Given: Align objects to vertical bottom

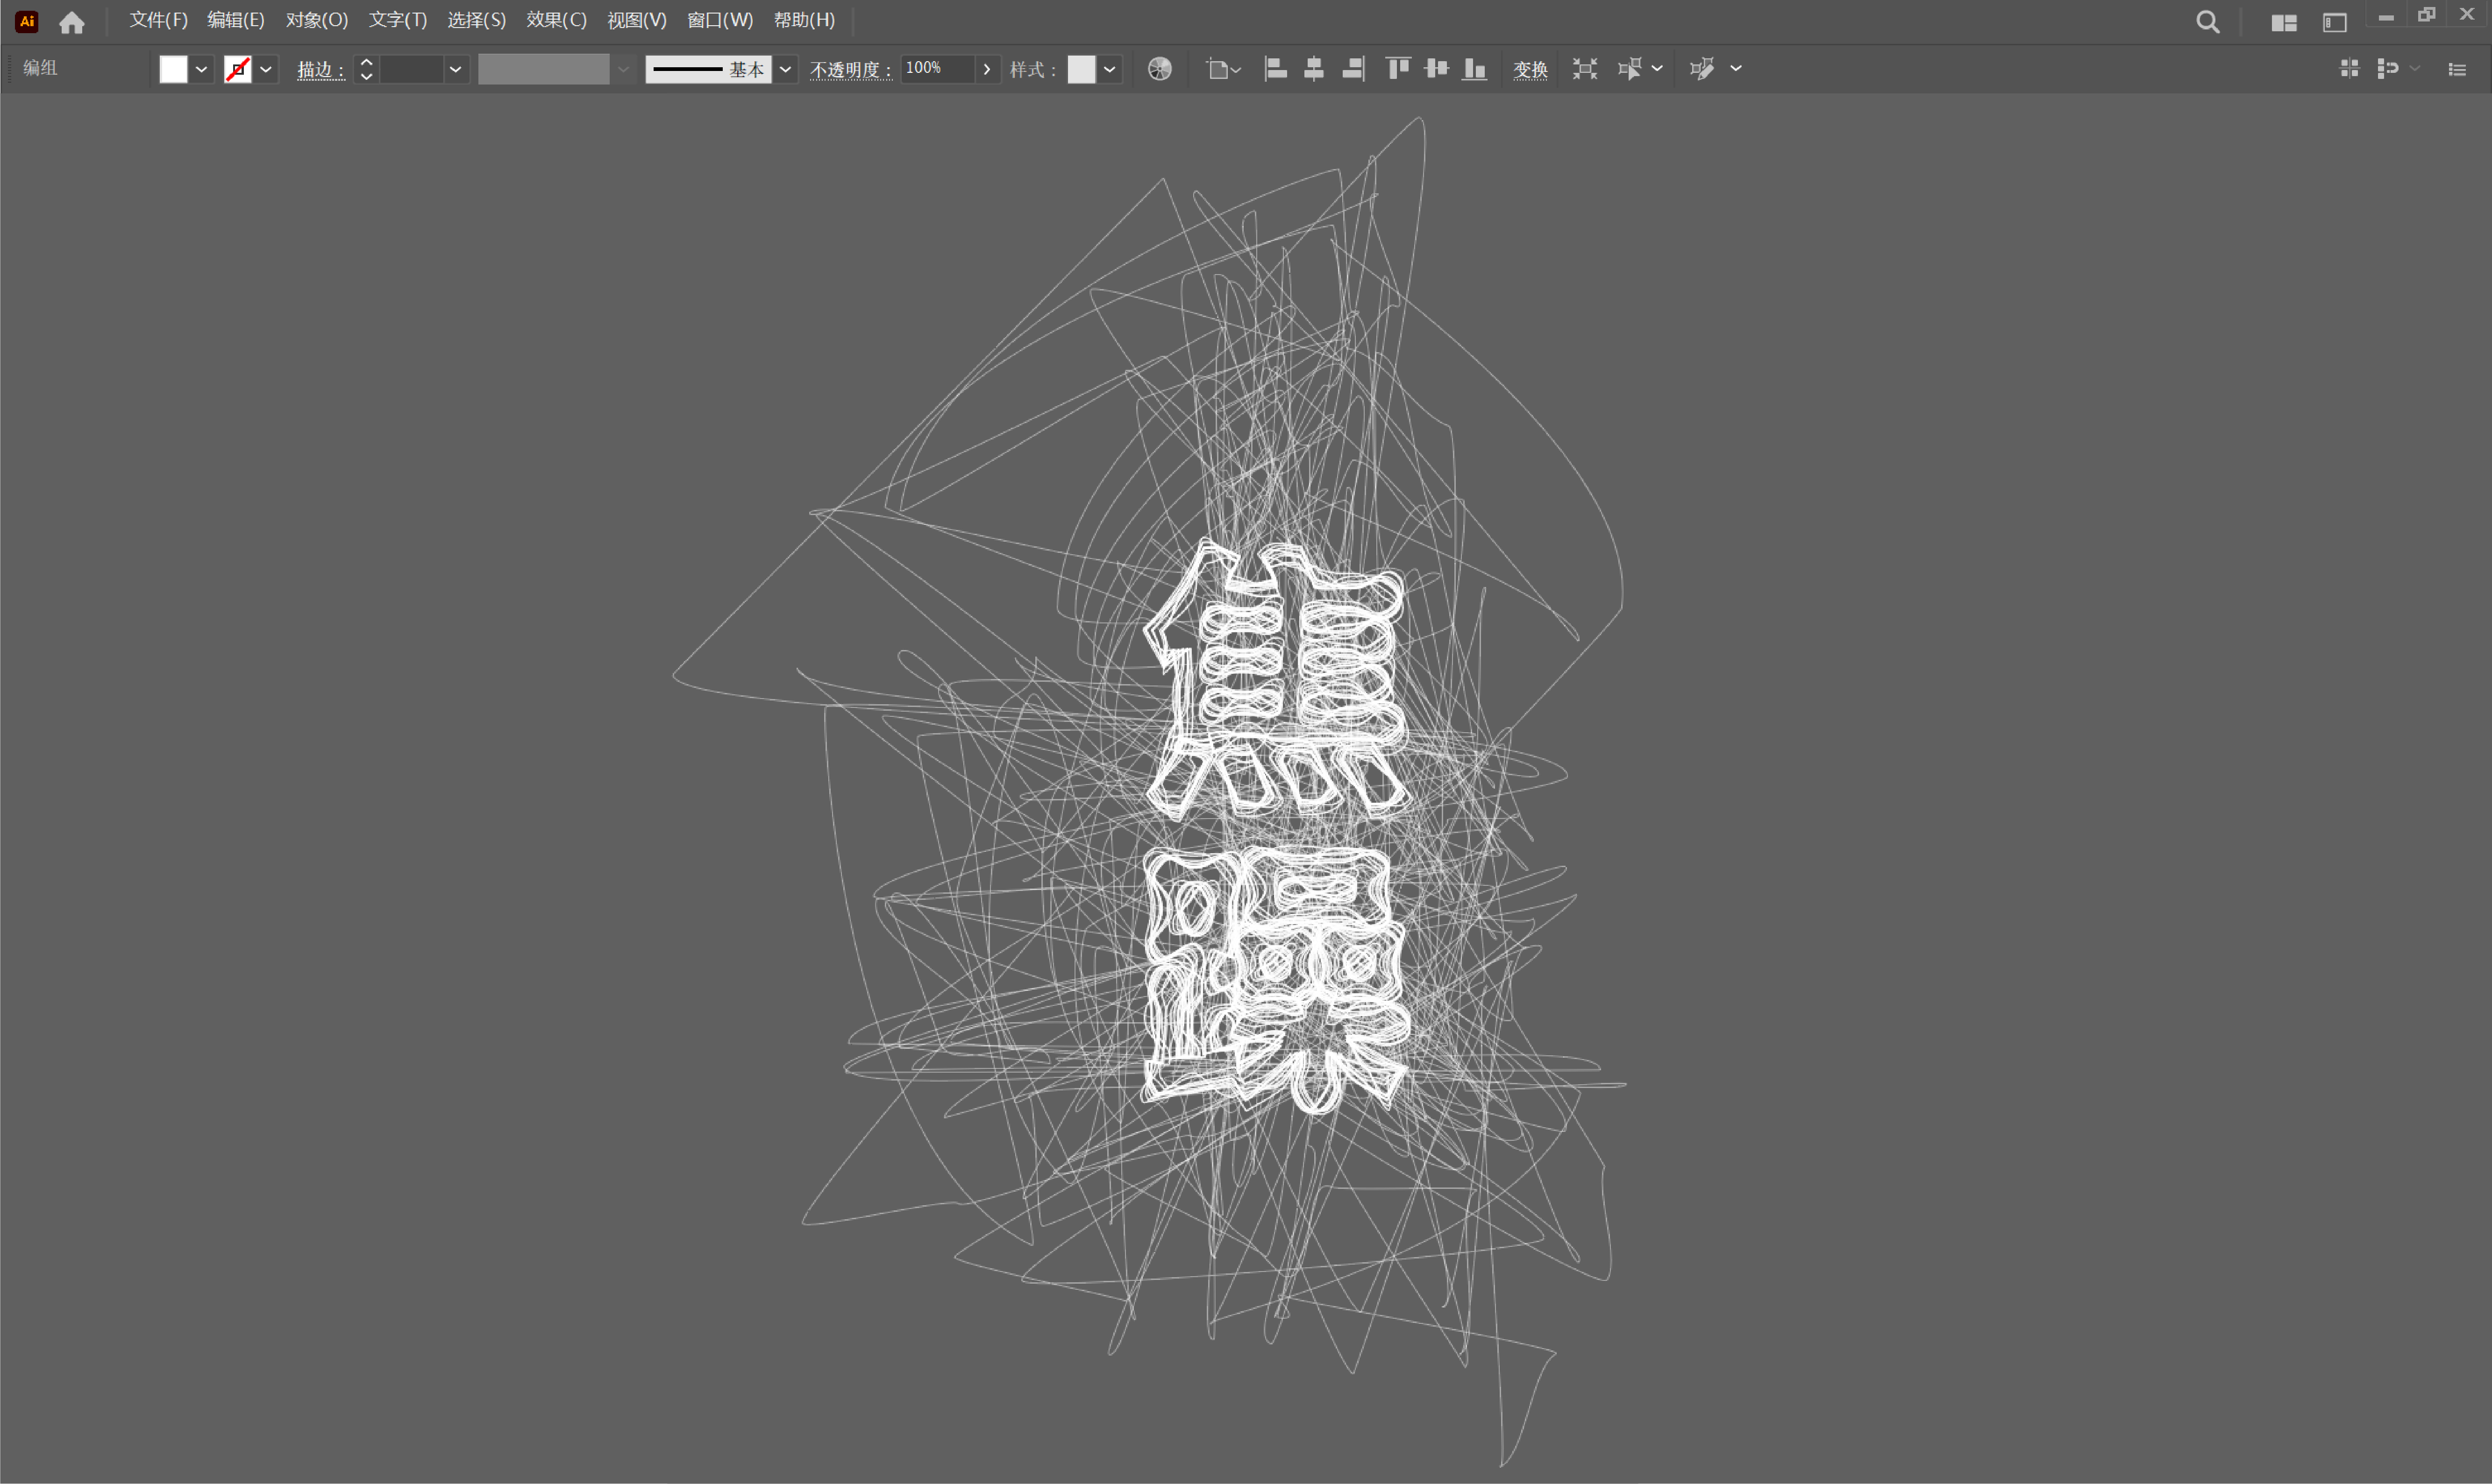Looking at the screenshot, I should click(x=1474, y=68).
